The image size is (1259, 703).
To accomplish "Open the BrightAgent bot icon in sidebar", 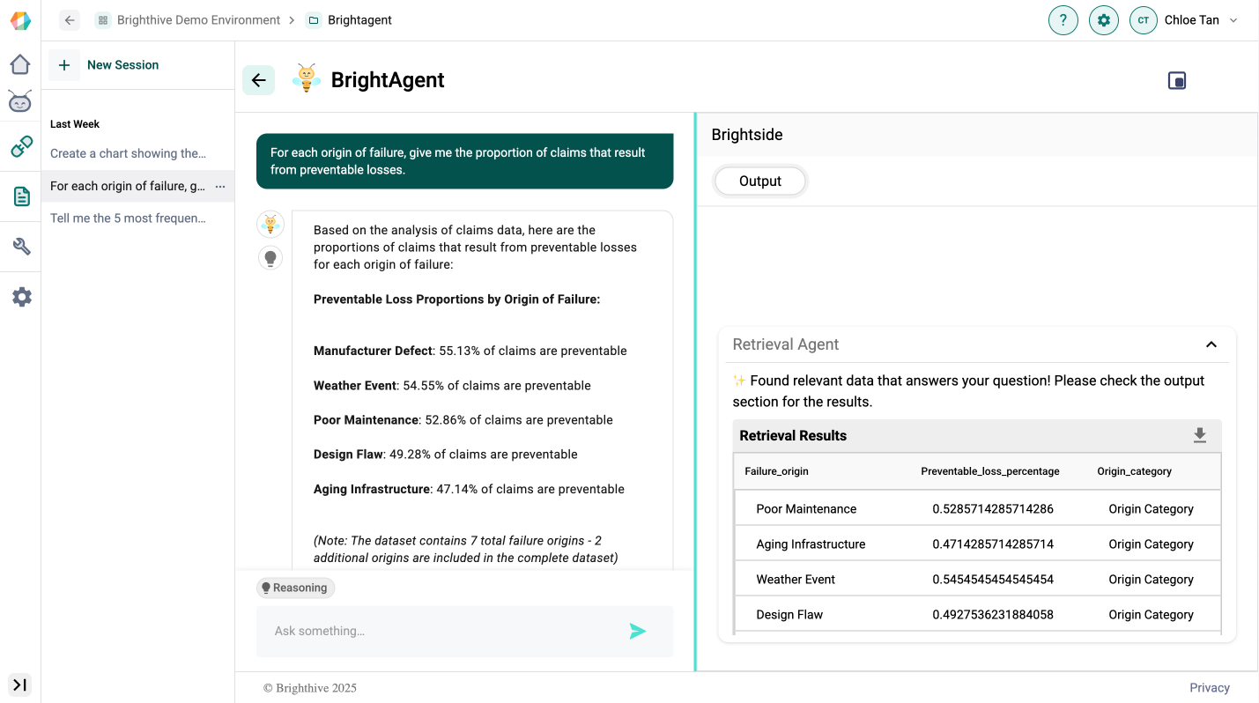I will pos(20,102).
